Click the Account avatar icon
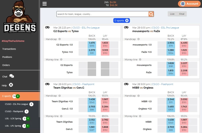This screenshot has width=202, height=133. (183, 4)
